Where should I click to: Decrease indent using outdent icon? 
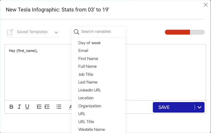(x=39, y=107)
